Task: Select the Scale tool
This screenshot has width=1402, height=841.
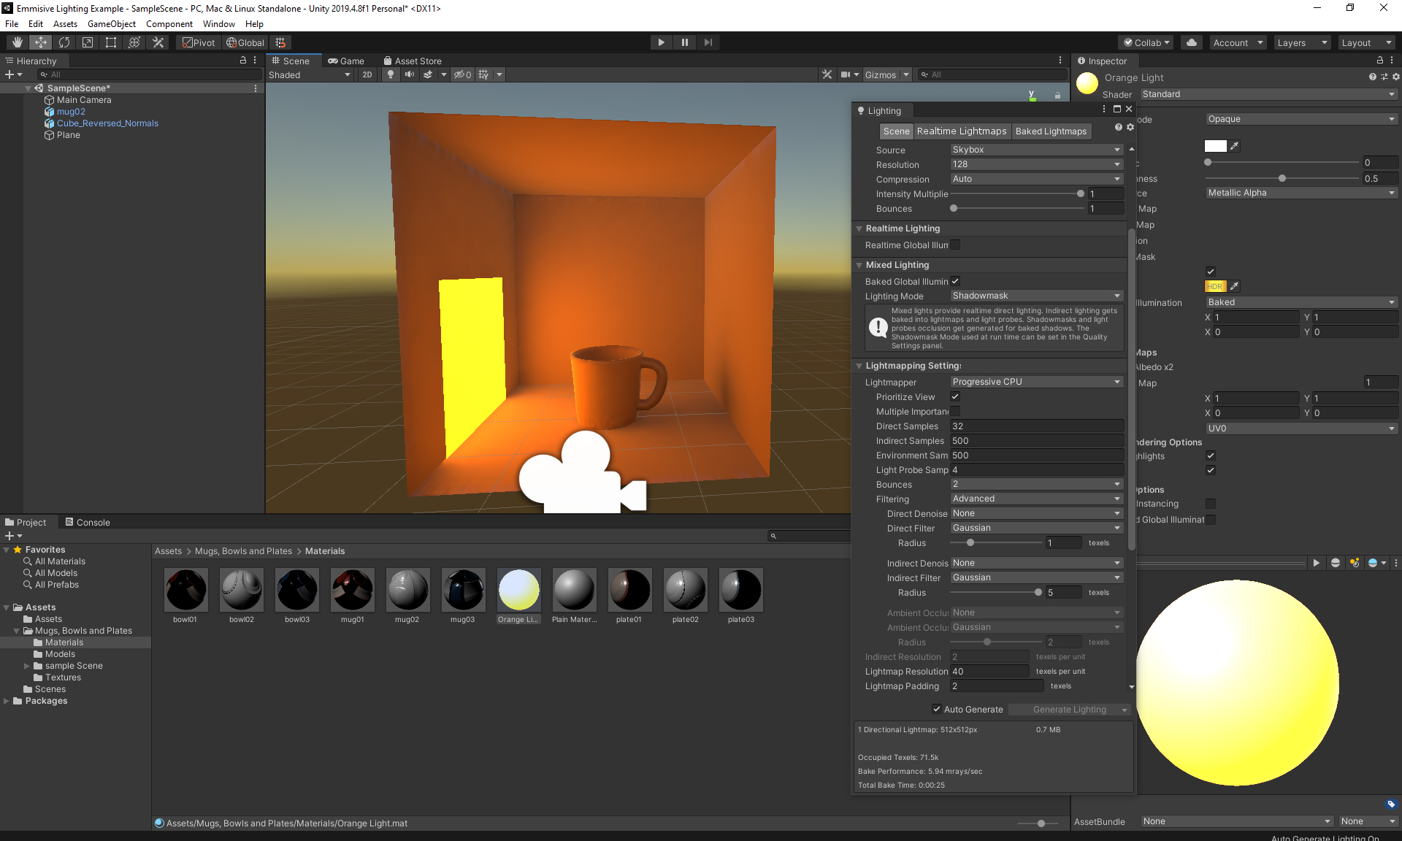Action: tap(87, 42)
